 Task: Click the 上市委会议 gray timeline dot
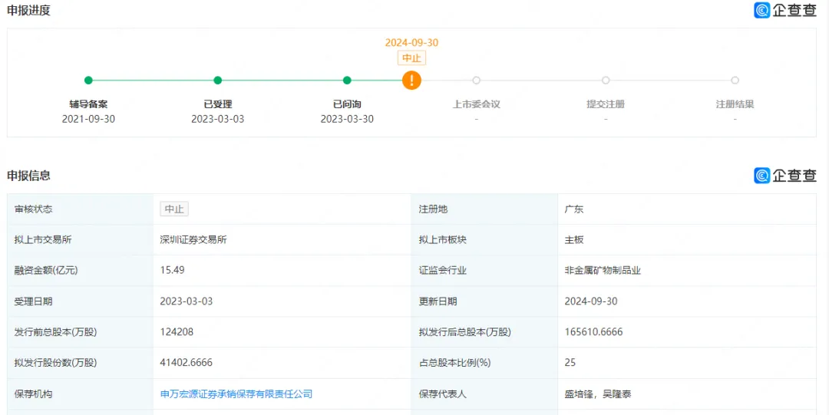pos(477,80)
